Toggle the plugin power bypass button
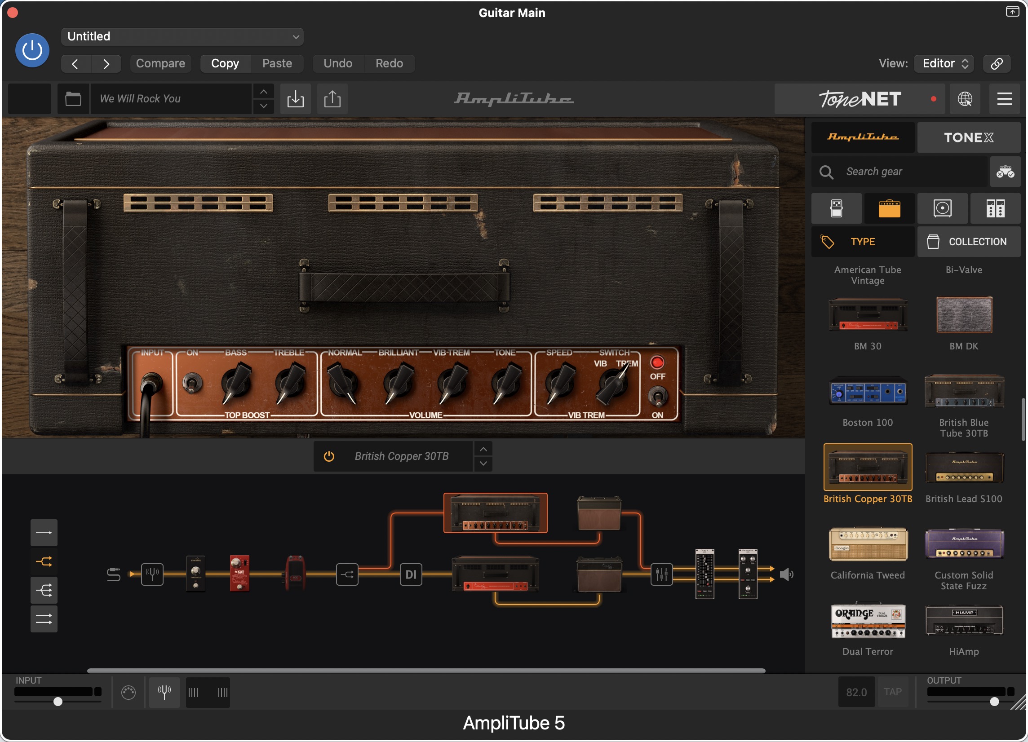 click(32, 50)
